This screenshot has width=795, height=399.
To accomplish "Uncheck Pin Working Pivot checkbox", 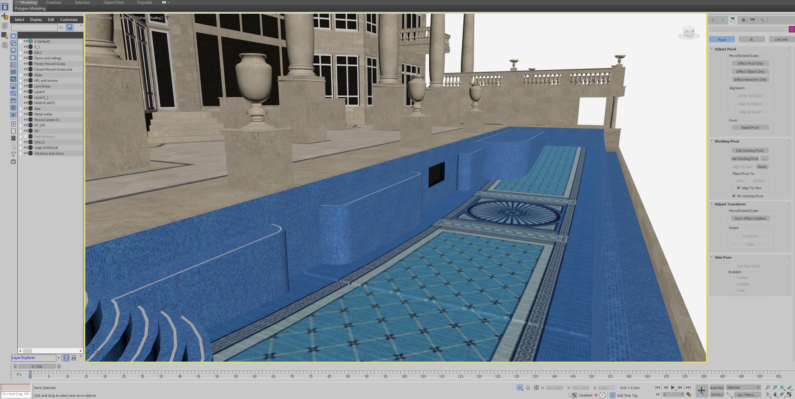I will [x=734, y=196].
